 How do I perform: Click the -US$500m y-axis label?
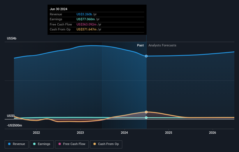pyautogui.click(x=15, y=125)
